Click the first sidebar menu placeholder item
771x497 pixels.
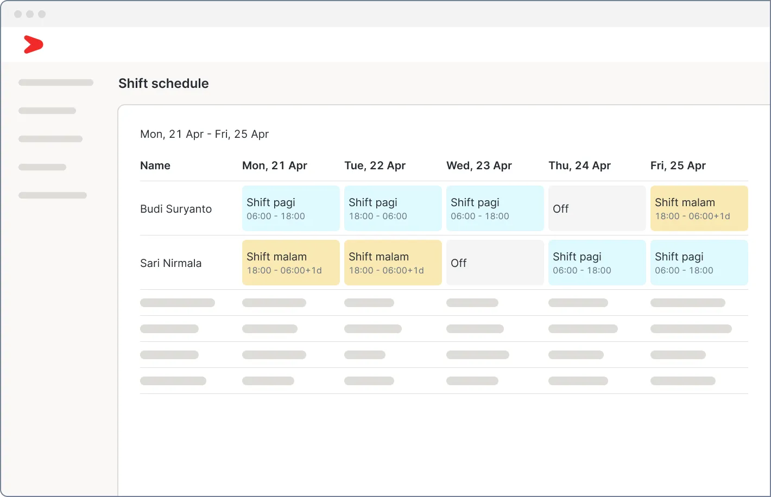[x=56, y=82]
